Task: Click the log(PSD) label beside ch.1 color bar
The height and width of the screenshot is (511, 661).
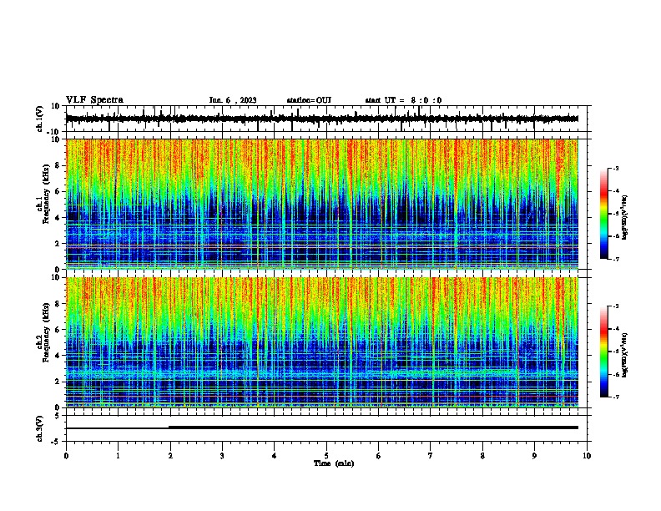Action: click(624, 217)
